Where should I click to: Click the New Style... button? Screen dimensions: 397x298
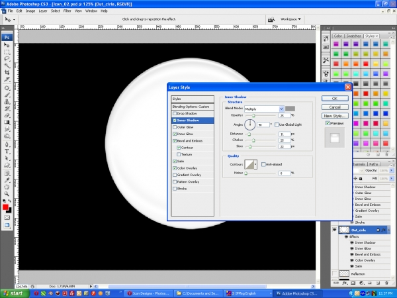[x=335, y=116]
